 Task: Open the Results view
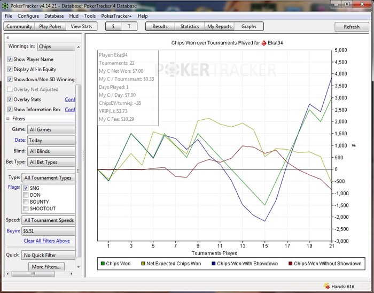click(160, 27)
